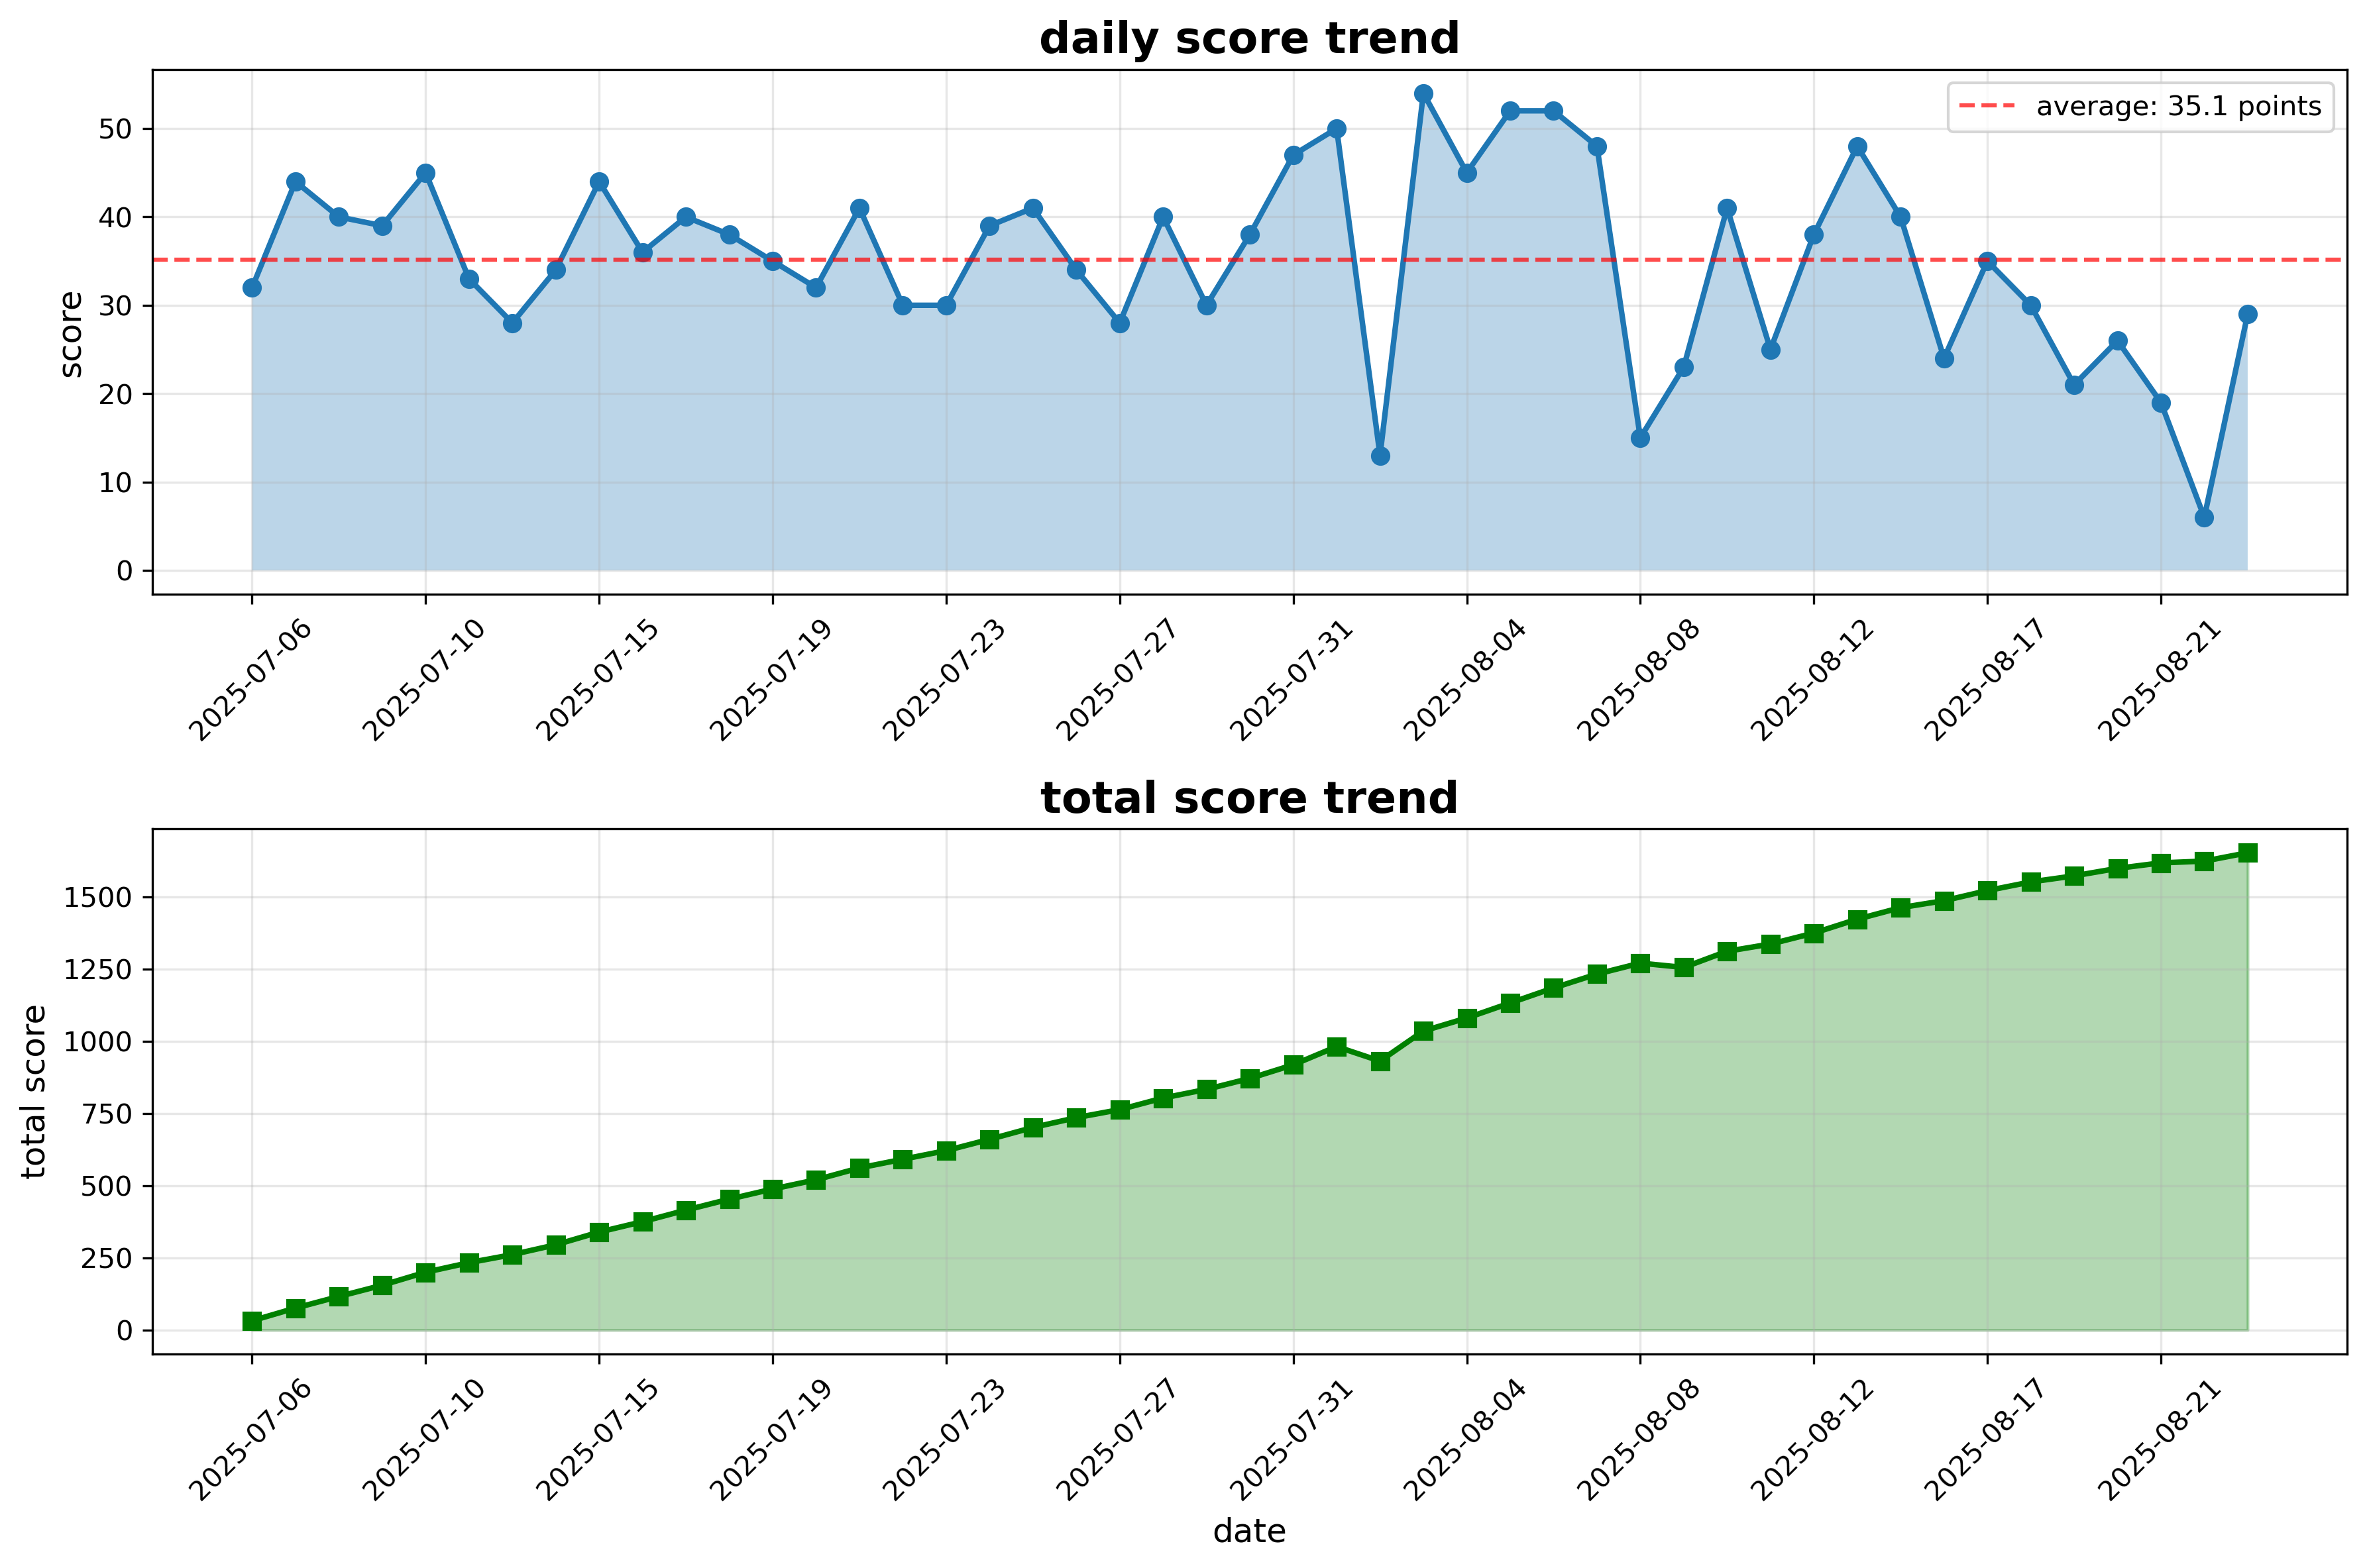Click the final green square marker at top right
2367x1568 pixels.
tap(2248, 853)
